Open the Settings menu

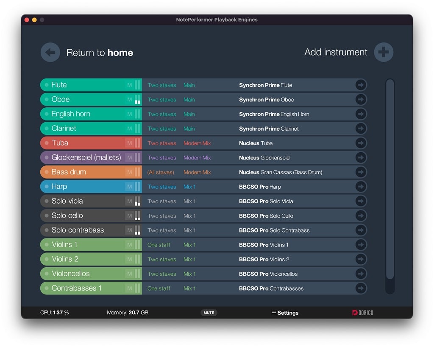(285, 313)
